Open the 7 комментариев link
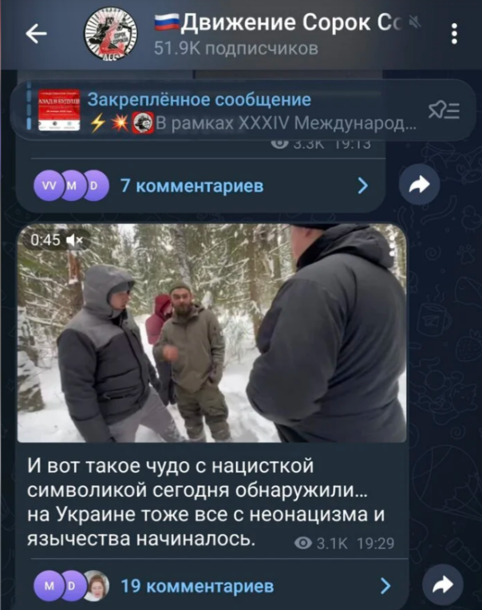The width and height of the screenshot is (482, 610). click(x=192, y=185)
